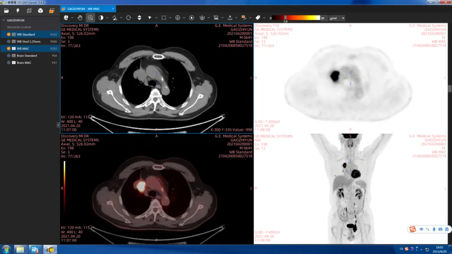The width and height of the screenshot is (452, 254).
Task: Open the Windows Start button
Action: 6,249
